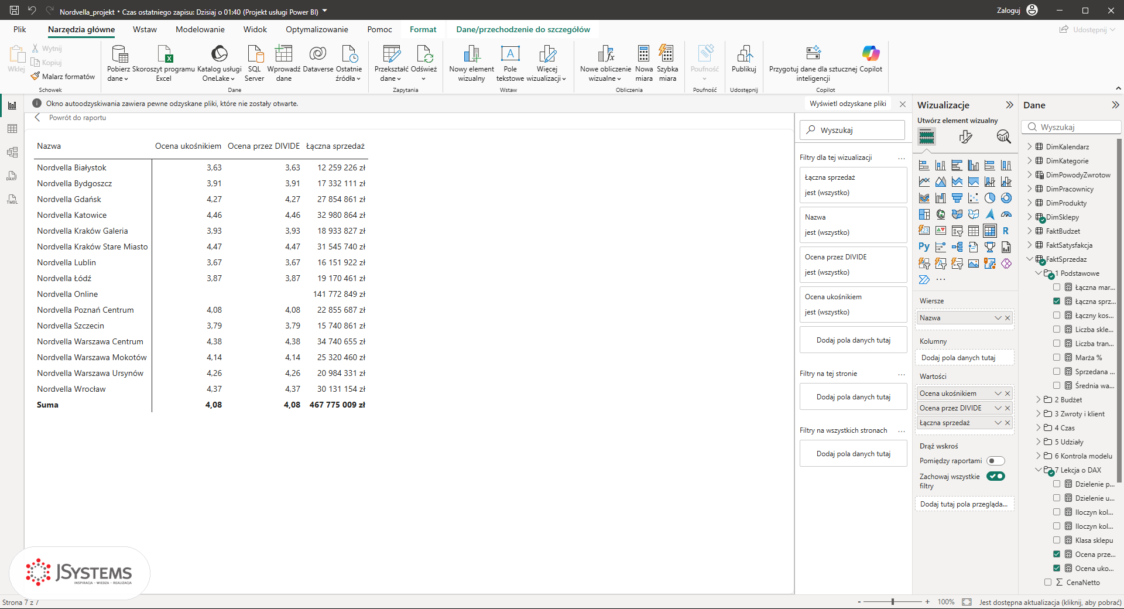Toggle Zachowaj wszystkie filtry switch
The width and height of the screenshot is (1124, 609).
[x=995, y=476]
